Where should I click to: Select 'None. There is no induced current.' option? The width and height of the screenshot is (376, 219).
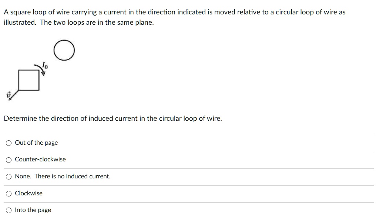click(x=9, y=177)
